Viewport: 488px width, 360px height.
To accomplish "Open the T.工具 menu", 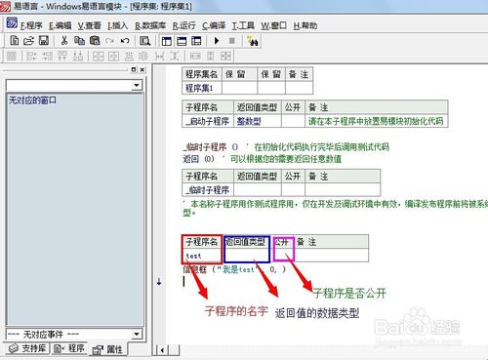I will click(x=243, y=25).
